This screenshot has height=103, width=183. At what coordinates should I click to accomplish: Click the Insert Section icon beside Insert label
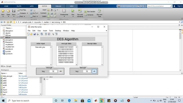(x=48, y=10)
